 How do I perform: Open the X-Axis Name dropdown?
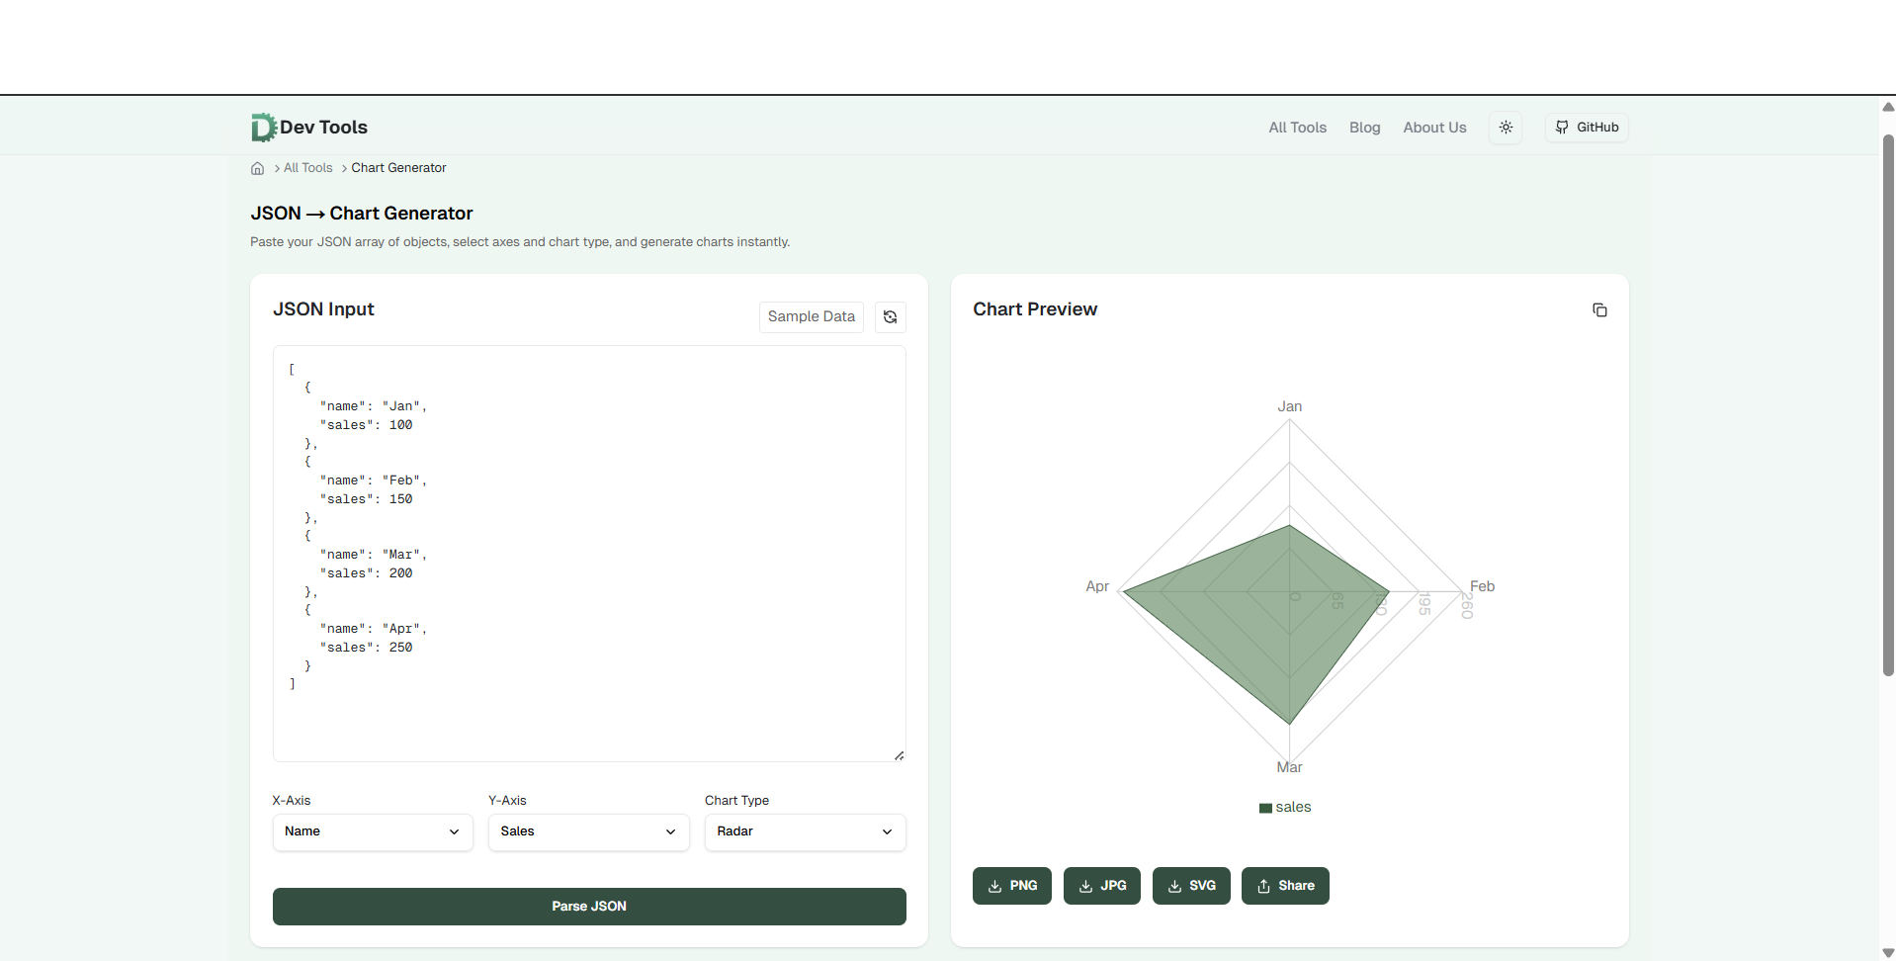[x=372, y=831]
